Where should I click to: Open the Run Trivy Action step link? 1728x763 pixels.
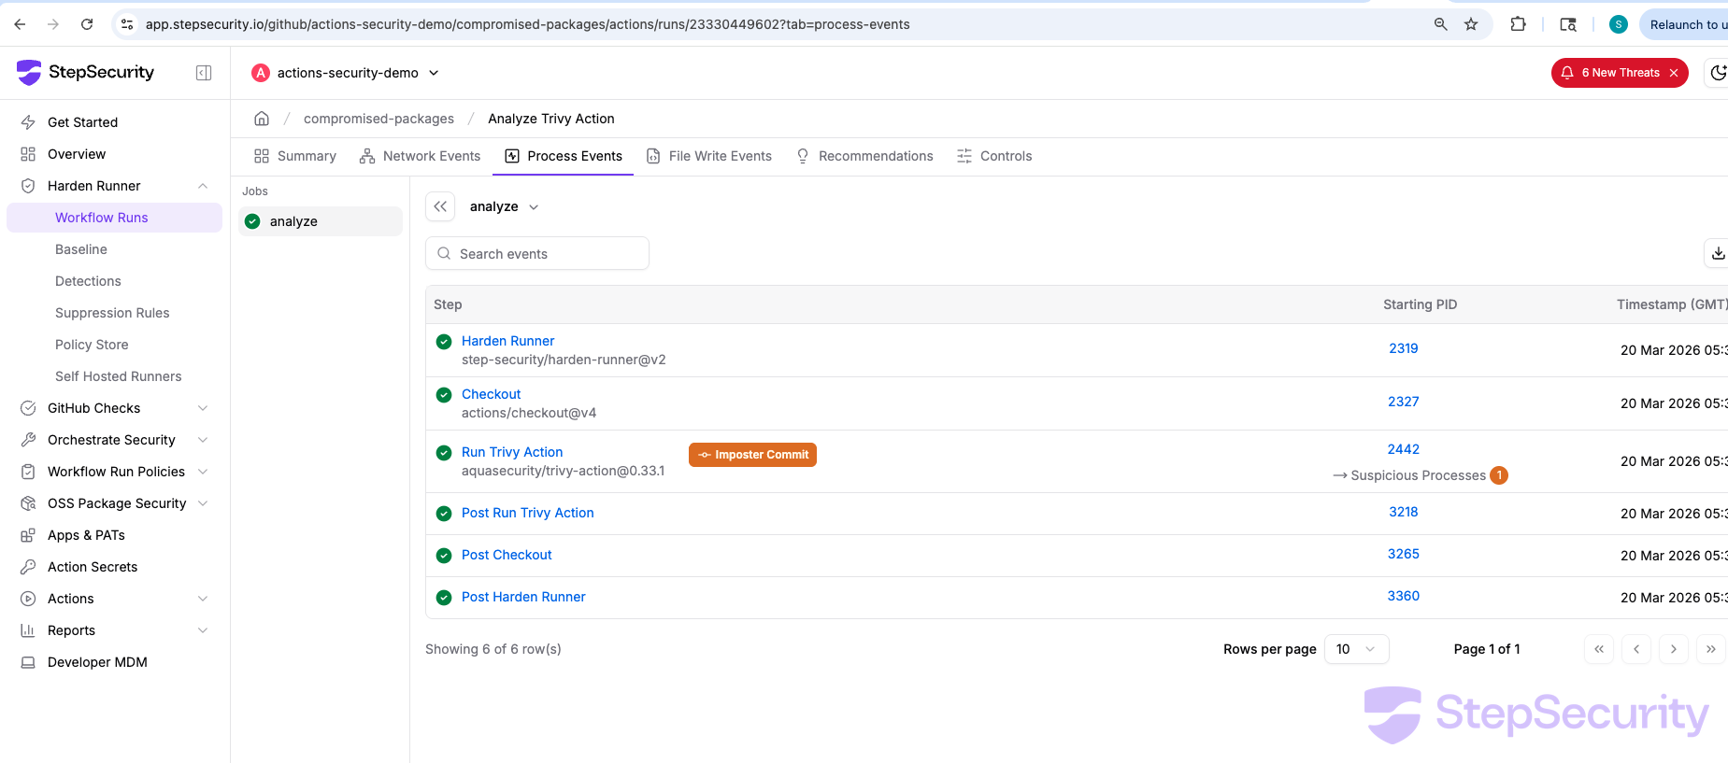pos(512,452)
